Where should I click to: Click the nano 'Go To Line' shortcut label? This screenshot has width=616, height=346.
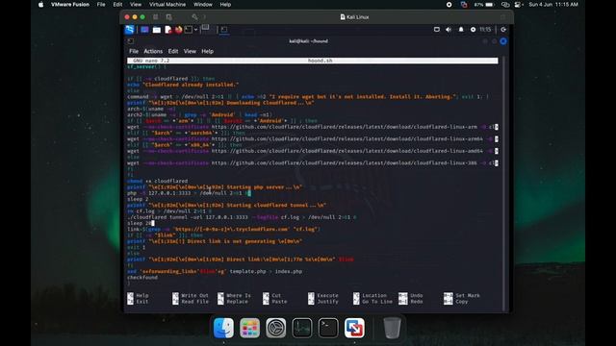377,302
